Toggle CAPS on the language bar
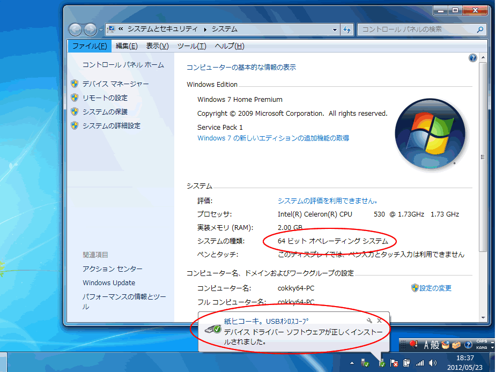 click(482, 341)
